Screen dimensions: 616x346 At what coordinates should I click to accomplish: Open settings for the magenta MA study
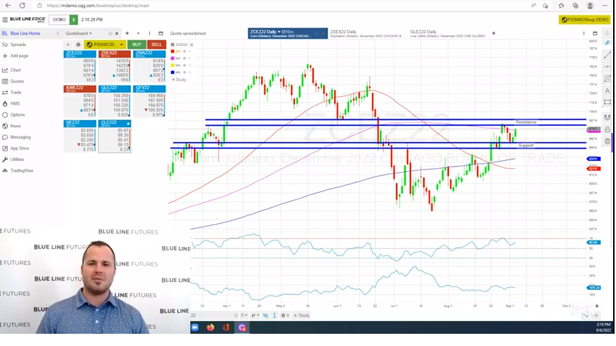[184, 58]
